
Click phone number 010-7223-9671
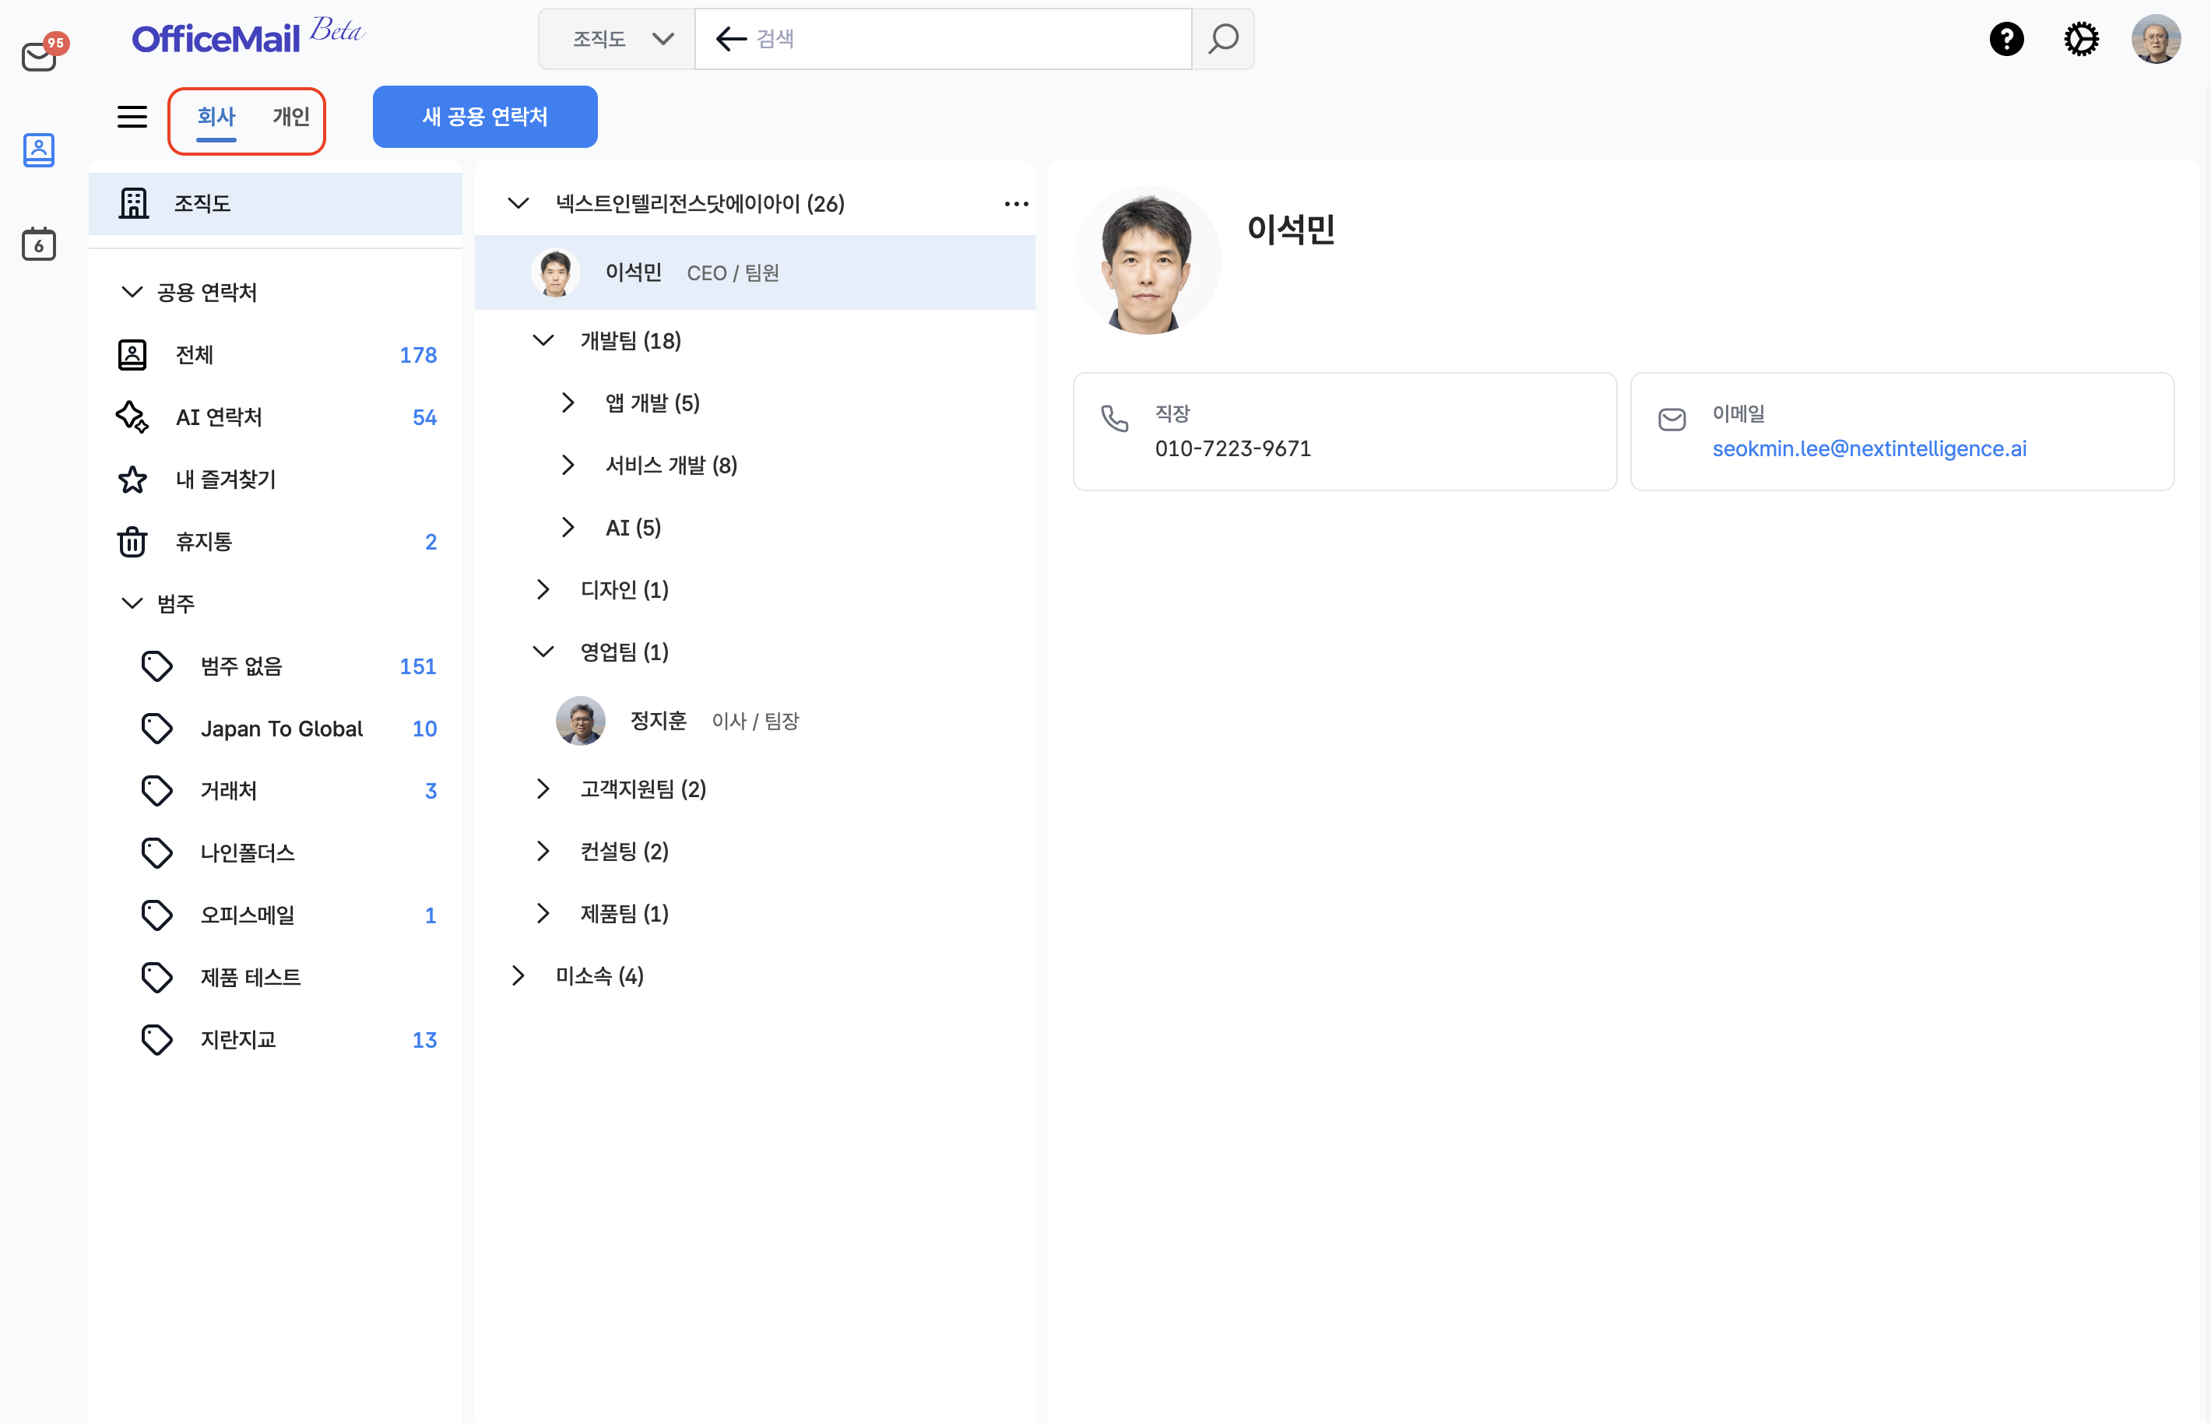1232,448
